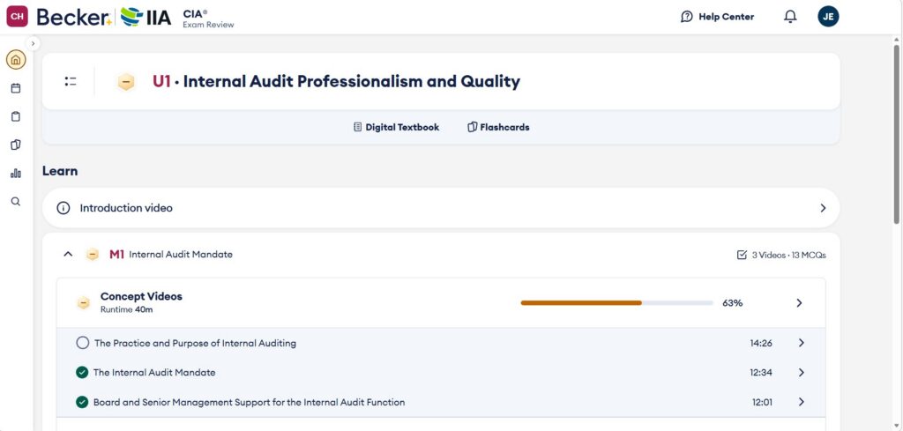This screenshot has height=431, width=903.
Task: Click the info icon beside Introduction video
Action: 63,208
